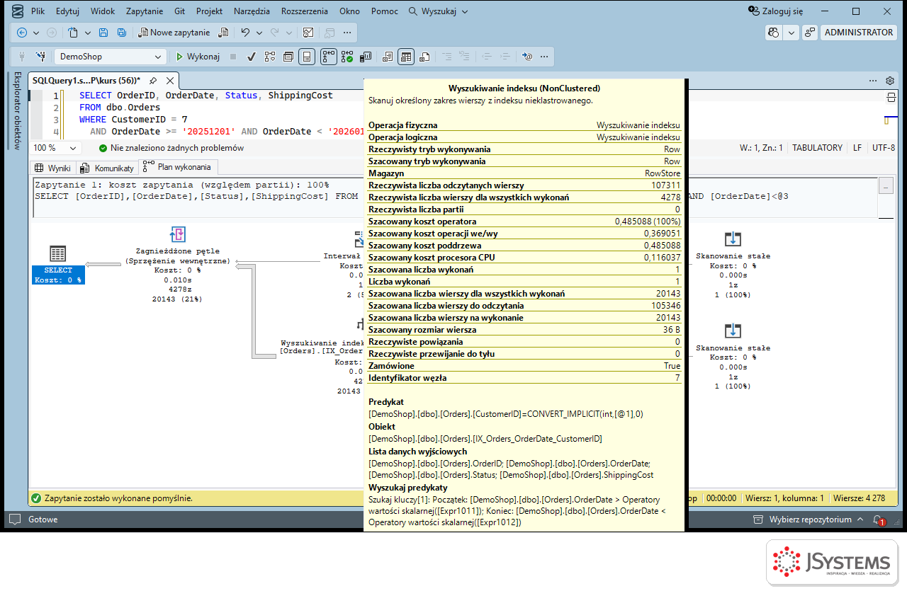907x591 pixels.
Task: Save the current query file
Action: pos(103,33)
